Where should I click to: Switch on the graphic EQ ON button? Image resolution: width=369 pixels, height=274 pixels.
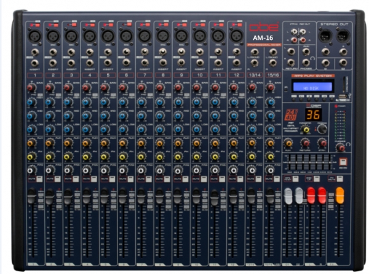click(x=343, y=162)
